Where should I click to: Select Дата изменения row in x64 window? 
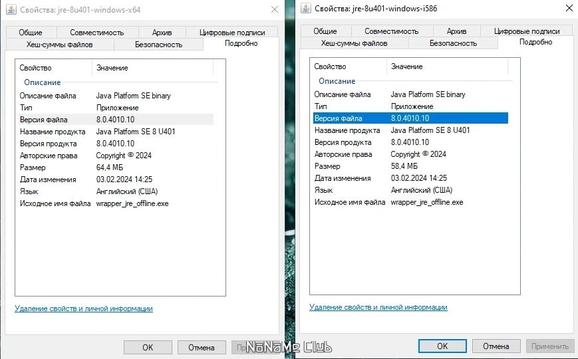(116, 179)
